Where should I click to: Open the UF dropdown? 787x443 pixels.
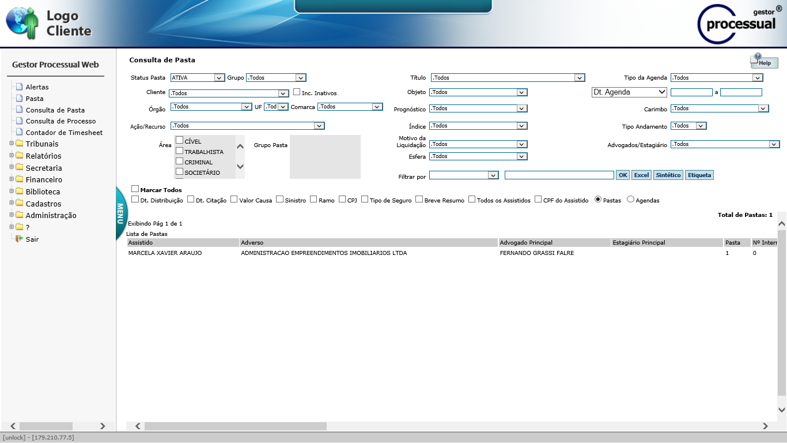[x=276, y=107]
